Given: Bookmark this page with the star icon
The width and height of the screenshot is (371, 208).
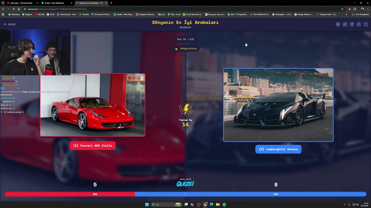Looking at the screenshot, I should (342, 9).
